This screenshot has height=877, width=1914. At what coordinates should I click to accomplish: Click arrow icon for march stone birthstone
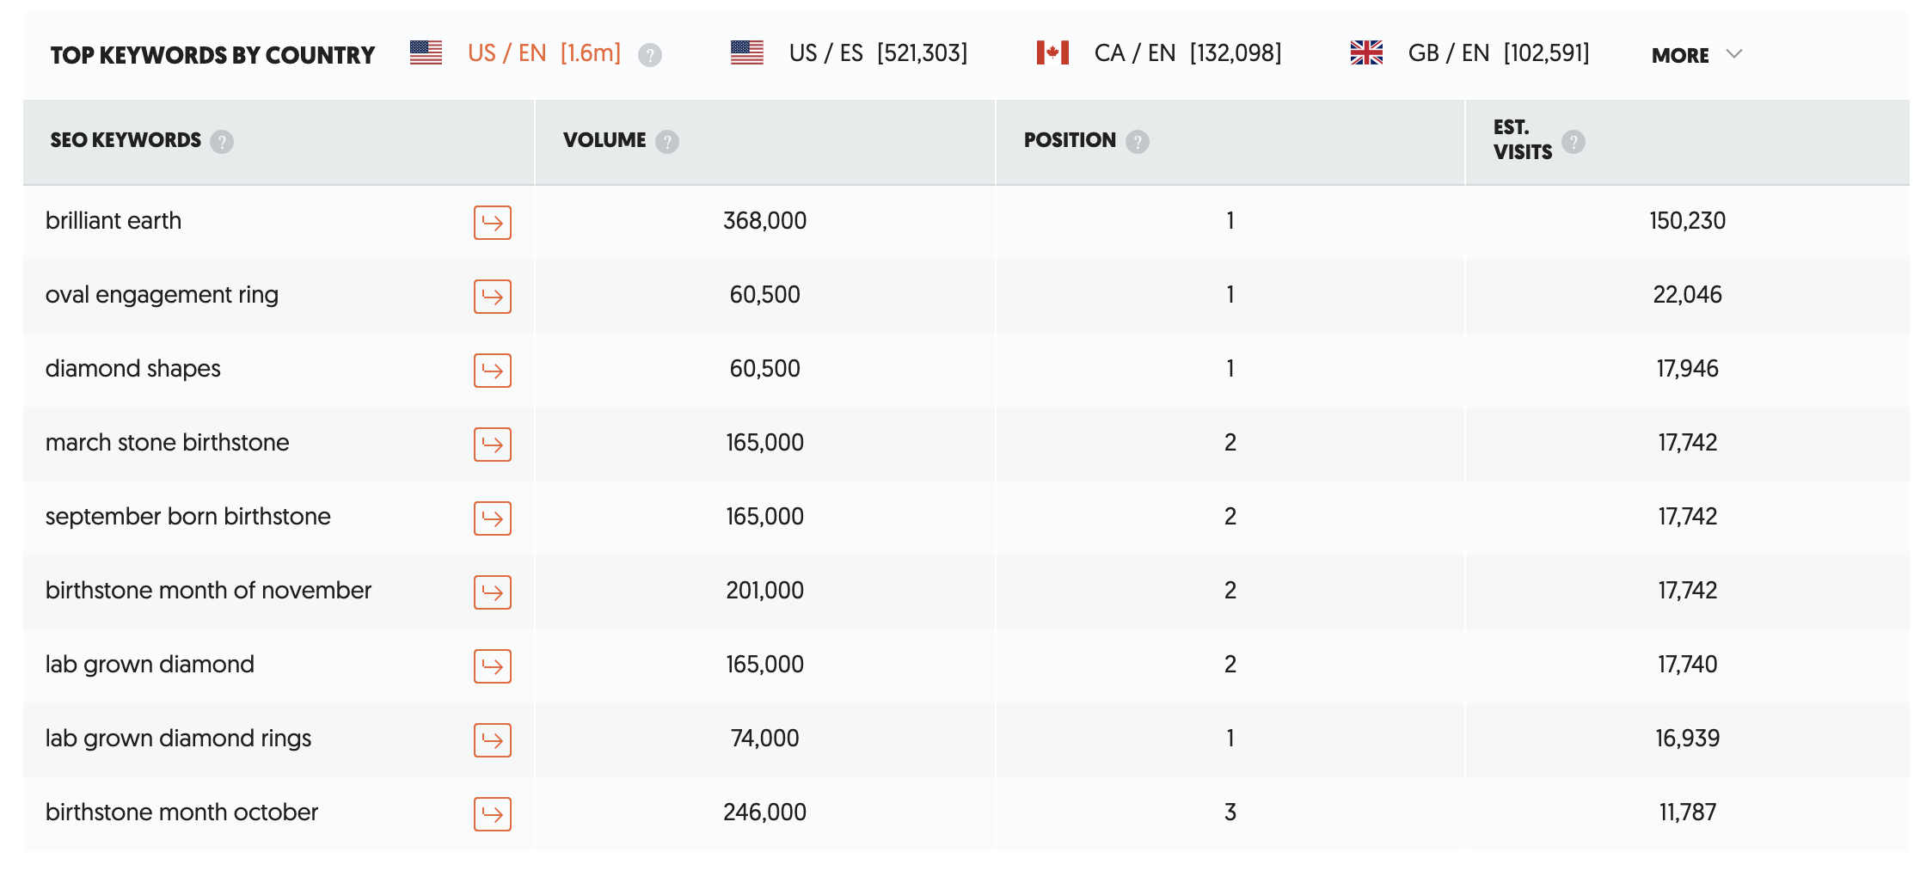[492, 445]
